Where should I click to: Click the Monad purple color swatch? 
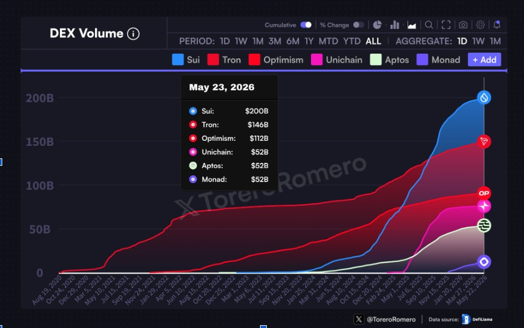pos(422,60)
